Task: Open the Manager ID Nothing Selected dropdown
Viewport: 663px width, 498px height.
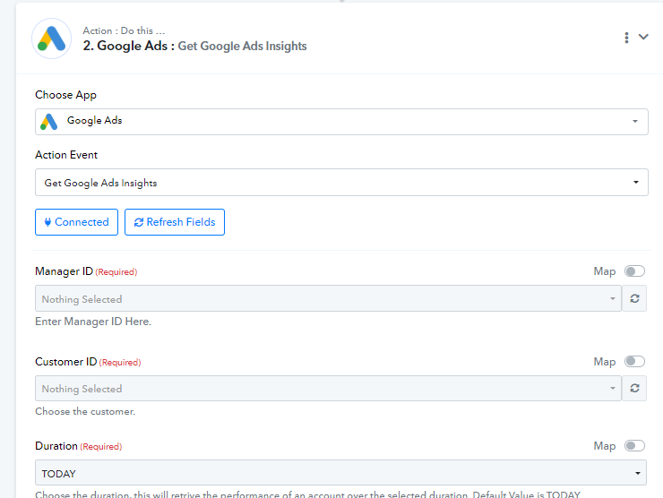Action: point(328,298)
